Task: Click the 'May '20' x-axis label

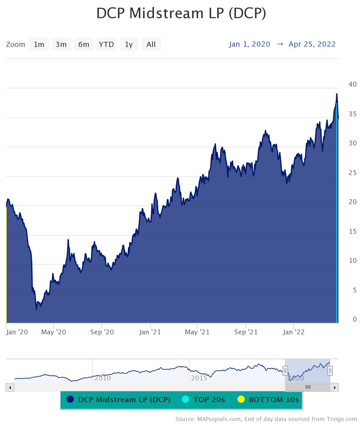Action: click(x=54, y=332)
